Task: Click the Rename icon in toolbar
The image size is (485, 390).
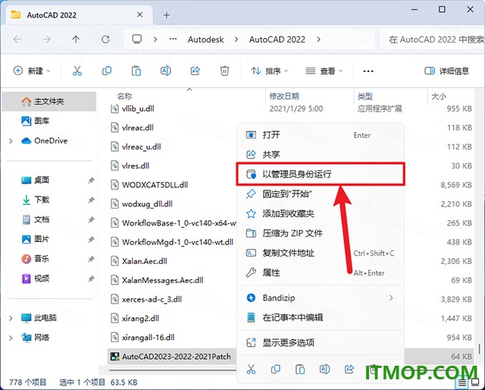Action: pos(166,71)
